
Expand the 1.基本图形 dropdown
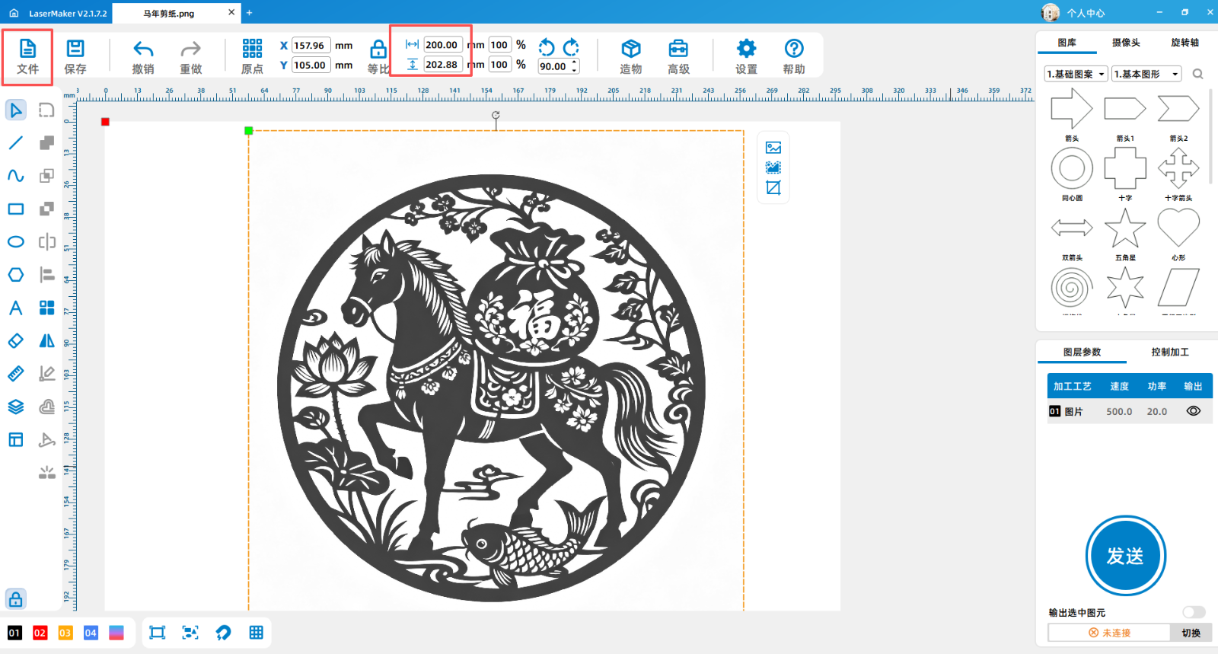pyautogui.click(x=1146, y=74)
